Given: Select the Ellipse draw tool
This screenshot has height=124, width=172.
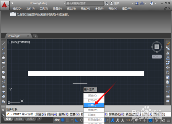Looking at the screenshot, I should [x=3, y=87].
